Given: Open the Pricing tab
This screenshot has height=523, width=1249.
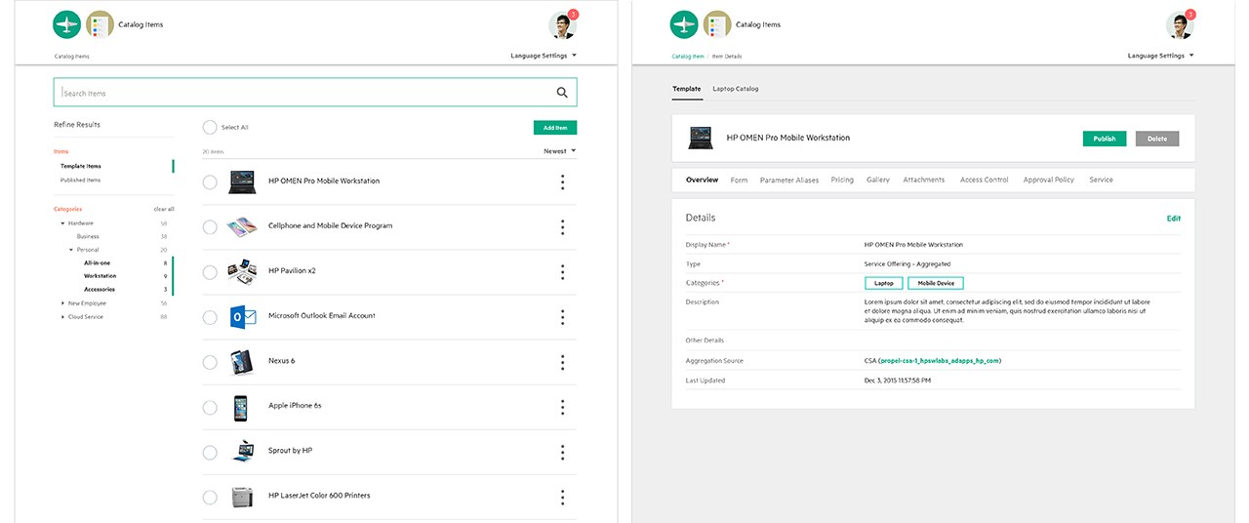Looking at the screenshot, I should tap(842, 180).
